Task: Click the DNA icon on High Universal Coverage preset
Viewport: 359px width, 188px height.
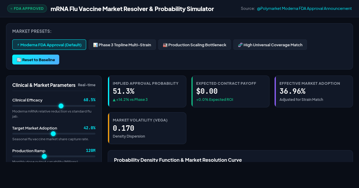Action: [x=240, y=45]
